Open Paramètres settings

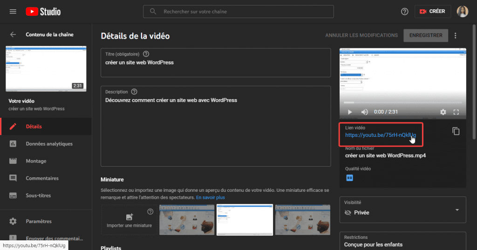point(46,222)
